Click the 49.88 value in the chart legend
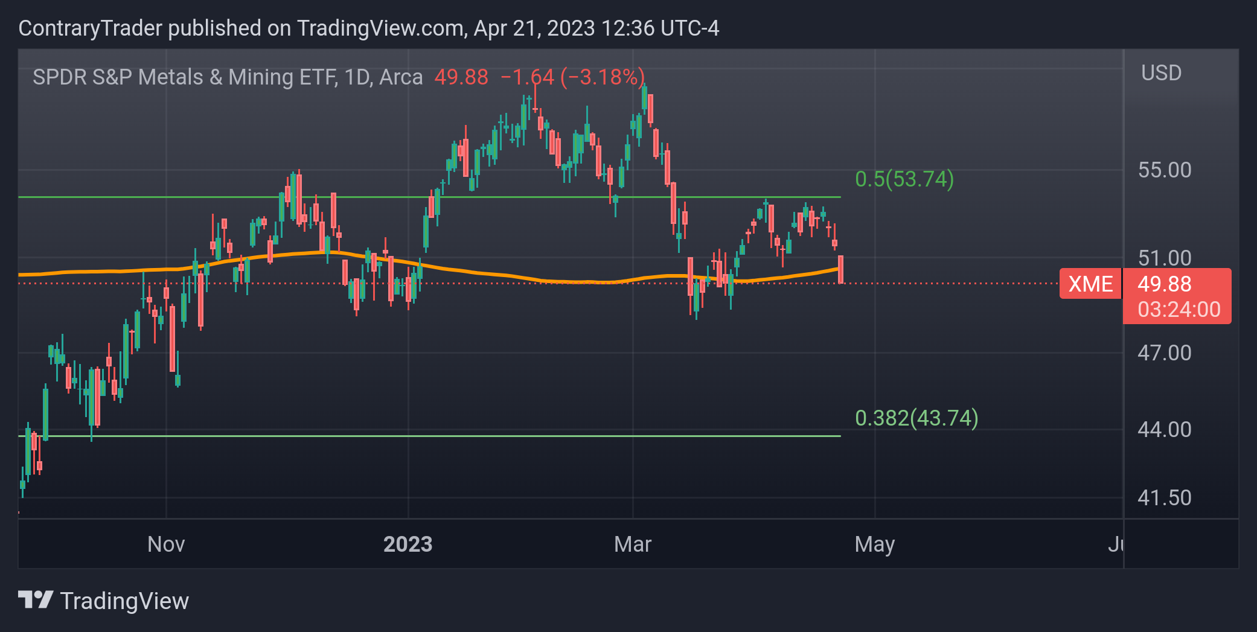The height and width of the screenshot is (632, 1257). [x=461, y=77]
